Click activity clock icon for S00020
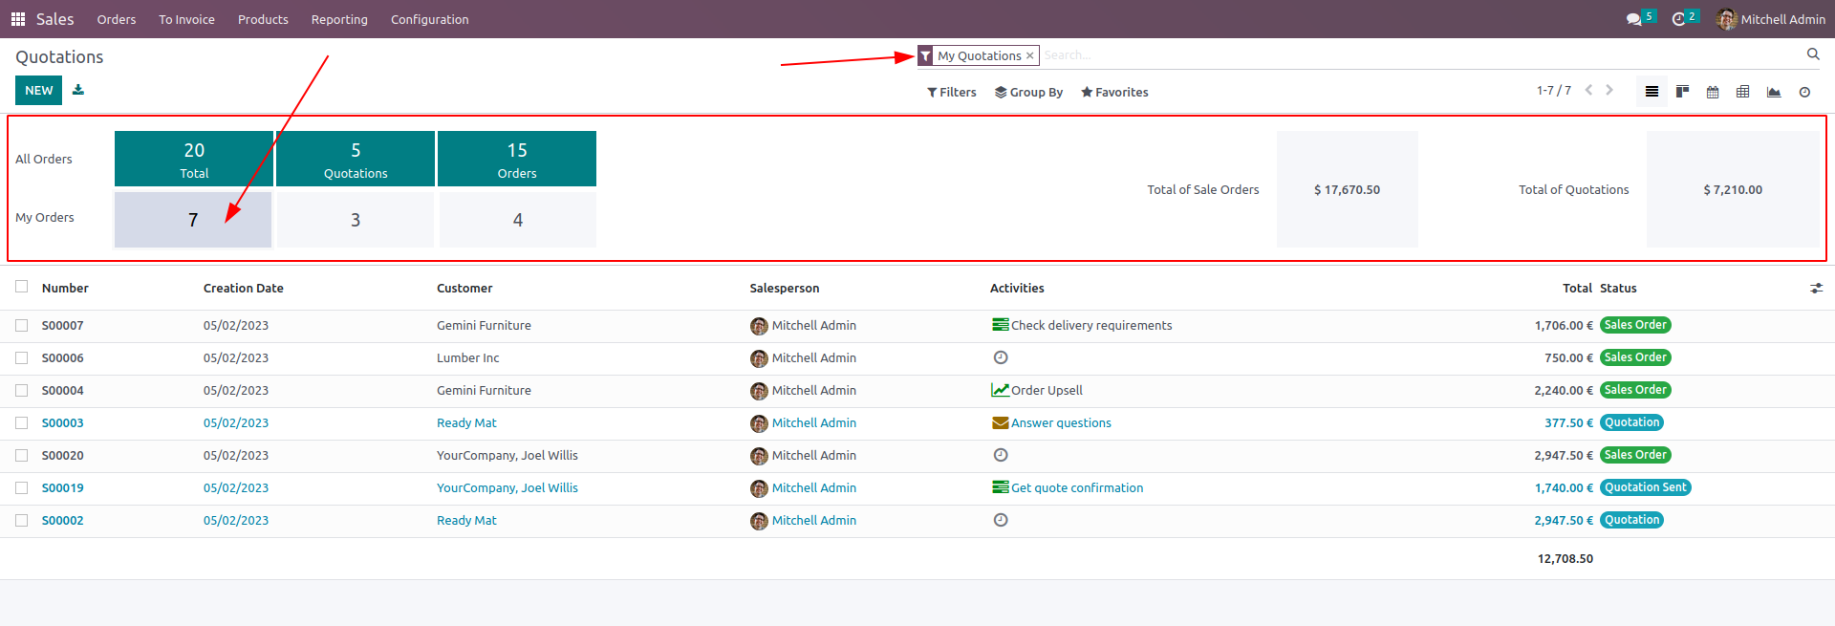 (1001, 455)
